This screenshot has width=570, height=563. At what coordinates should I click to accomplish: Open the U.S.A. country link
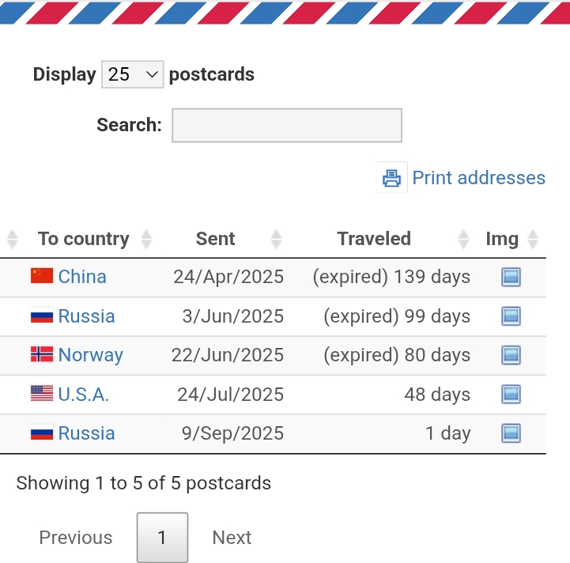pyautogui.click(x=84, y=394)
